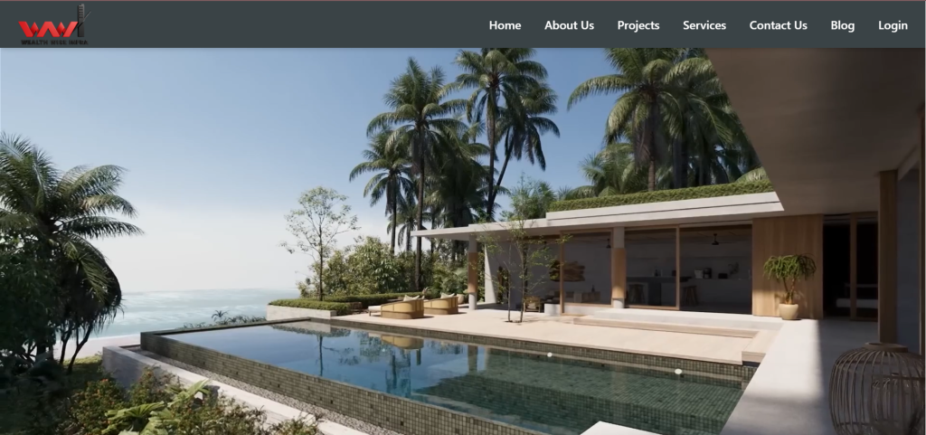Open the Contact Us link
This screenshot has height=435, width=926.
tap(779, 25)
